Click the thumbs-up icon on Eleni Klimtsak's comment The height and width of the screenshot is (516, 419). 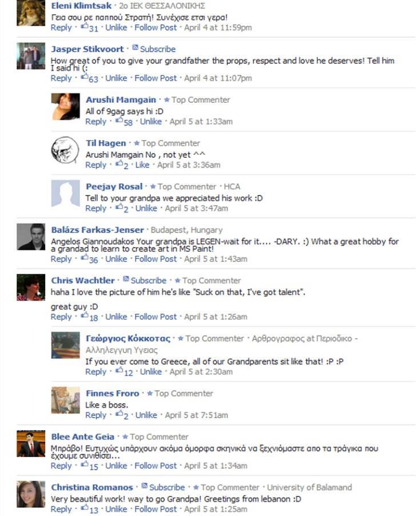click(x=85, y=26)
